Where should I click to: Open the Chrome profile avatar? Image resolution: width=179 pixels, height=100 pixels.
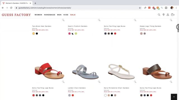[172, 8]
